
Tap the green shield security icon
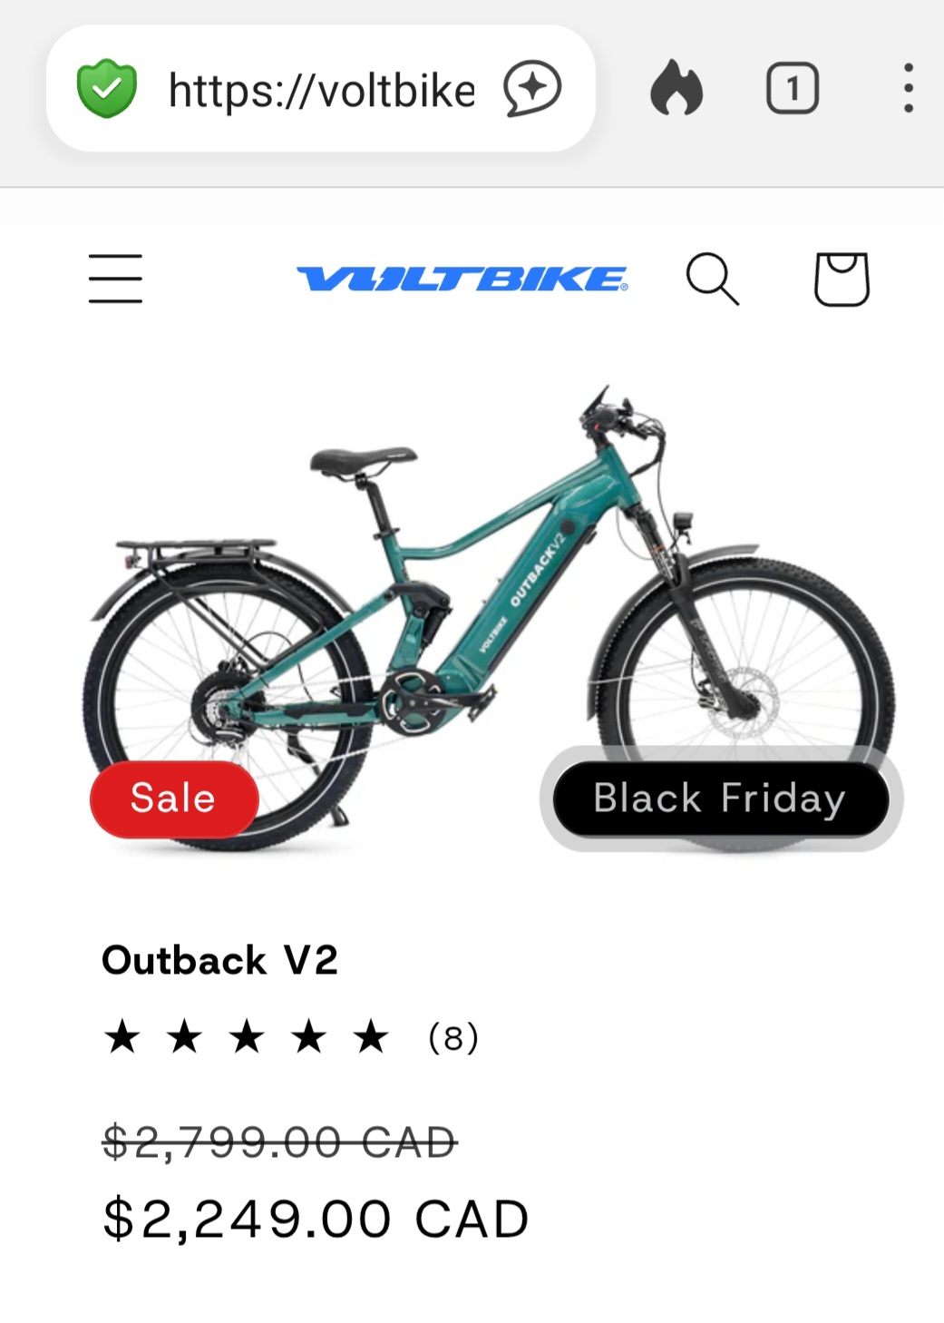[x=107, y=89]
